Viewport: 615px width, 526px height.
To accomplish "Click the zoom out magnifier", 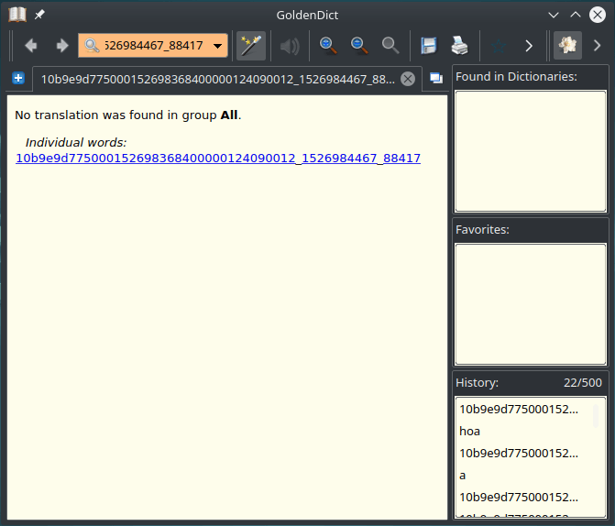I will (359, 46).
